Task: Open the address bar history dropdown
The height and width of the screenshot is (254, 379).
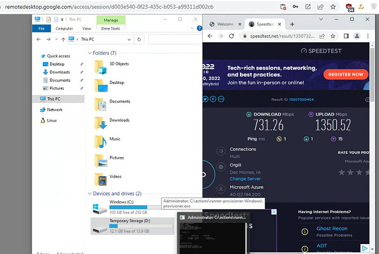Action: point(129,39)
